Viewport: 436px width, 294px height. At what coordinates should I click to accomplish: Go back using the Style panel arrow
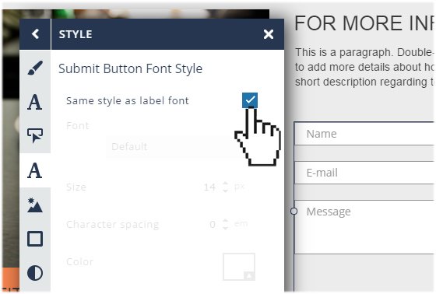point(35,34)
